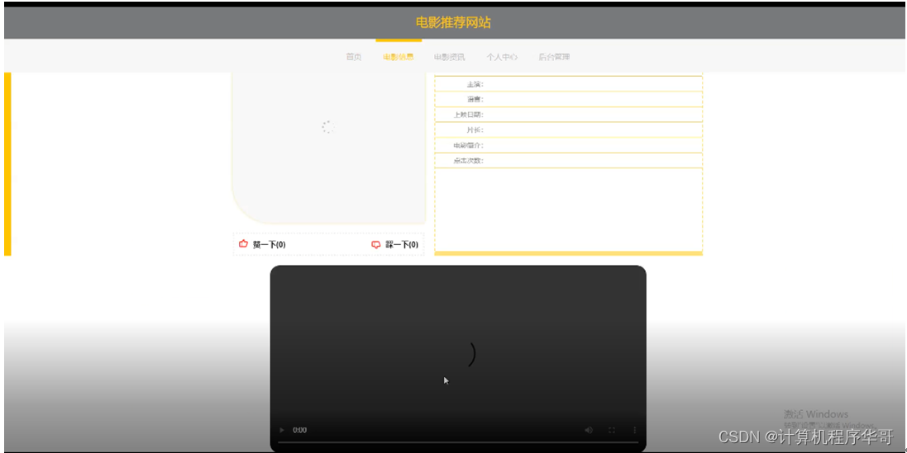Click the 电影简介: field row
Viewport: 907px width, 453px height.
coord(569,145)
